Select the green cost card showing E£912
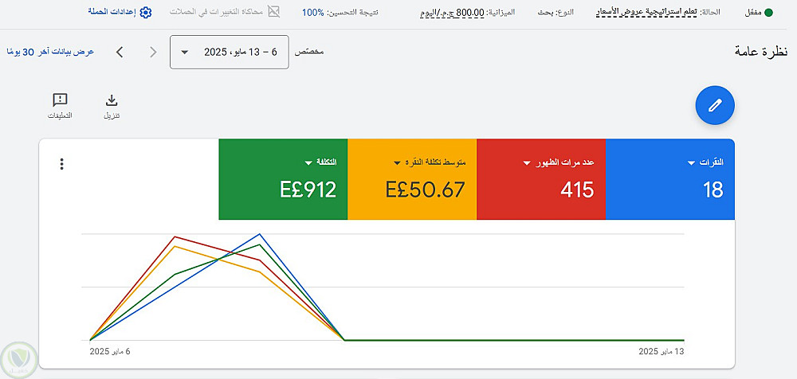Screen dimensions: 797x379 tap(283, 179)
